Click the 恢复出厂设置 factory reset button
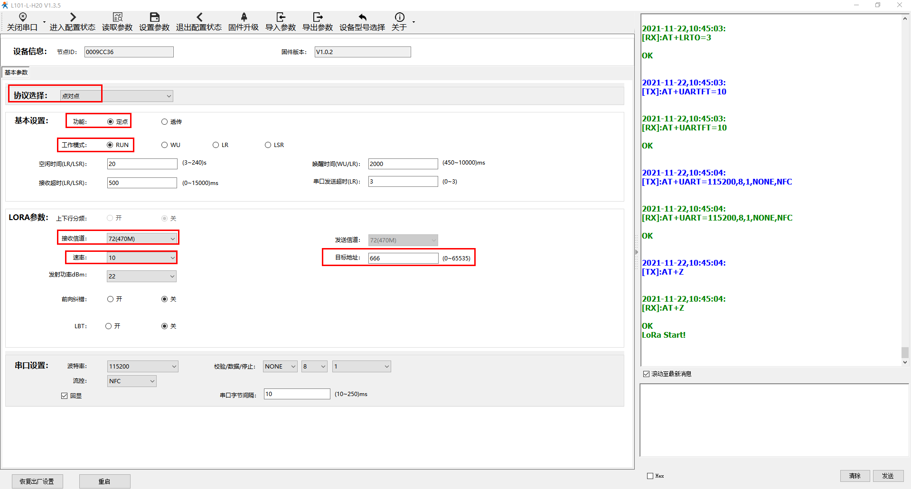Image resolution: width=911 pixels, height=489 pixels. [x=37, y=481]
